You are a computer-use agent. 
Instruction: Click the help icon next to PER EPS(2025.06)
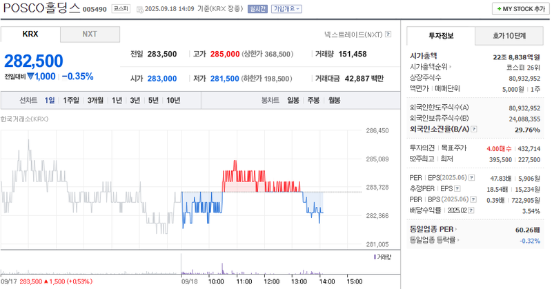pyautogui.click(x=471, y=178)
